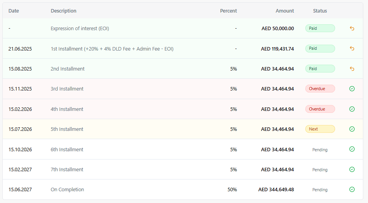The height and width of the screenshot is (203, 368).
Task: Click Next badge on 5th Installment
Action: 320,129
